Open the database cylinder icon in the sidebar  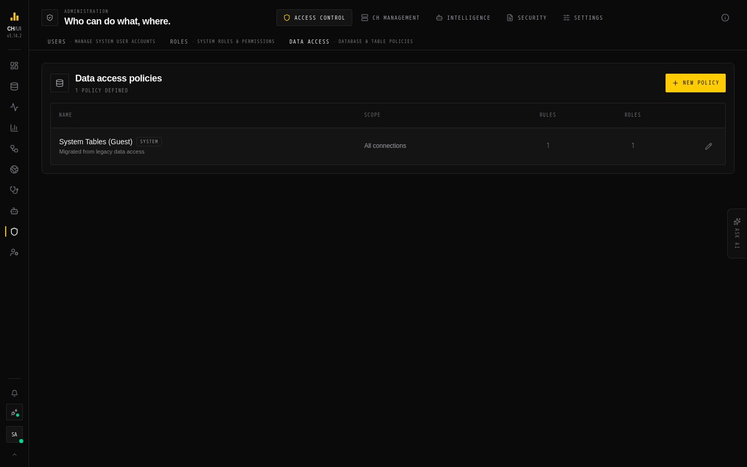click(x=15, y=87)
